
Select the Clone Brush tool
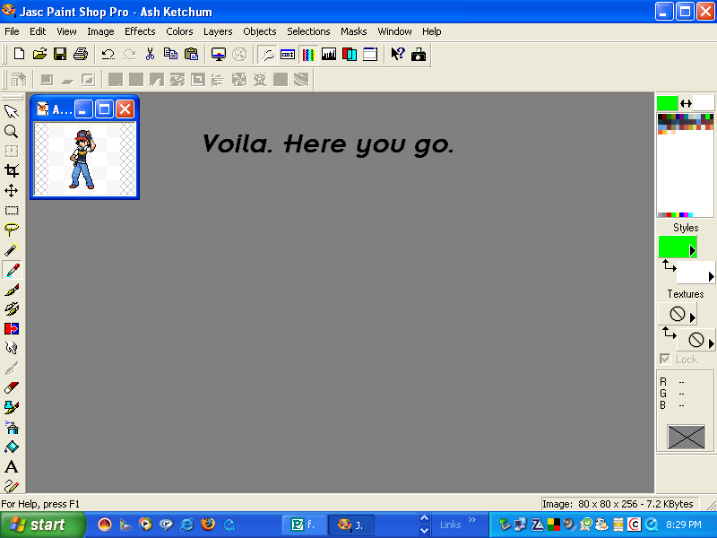(12, 309)
